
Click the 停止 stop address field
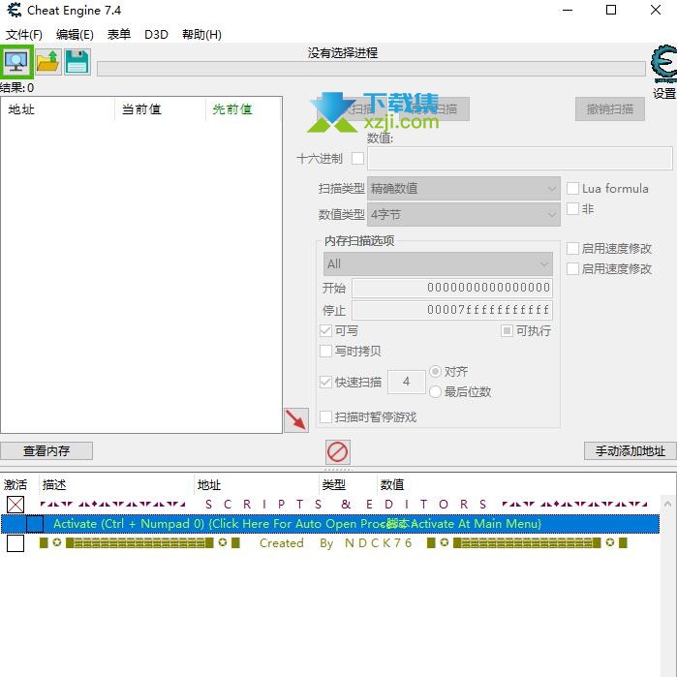click(x=452, y=310)
